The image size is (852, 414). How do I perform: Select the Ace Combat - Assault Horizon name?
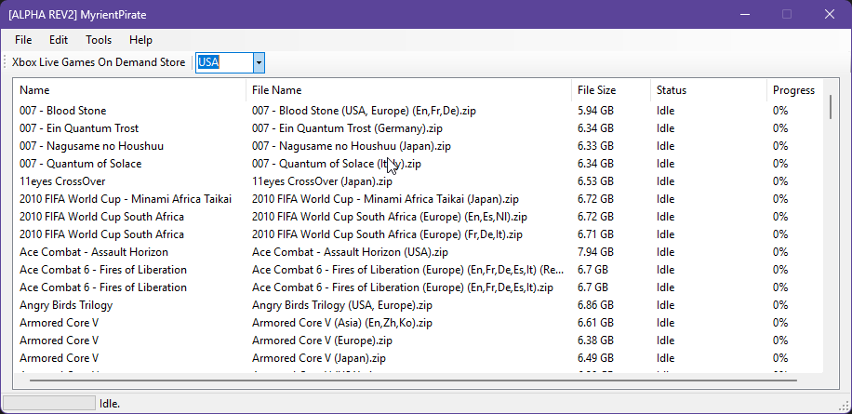tap(94, 252)
